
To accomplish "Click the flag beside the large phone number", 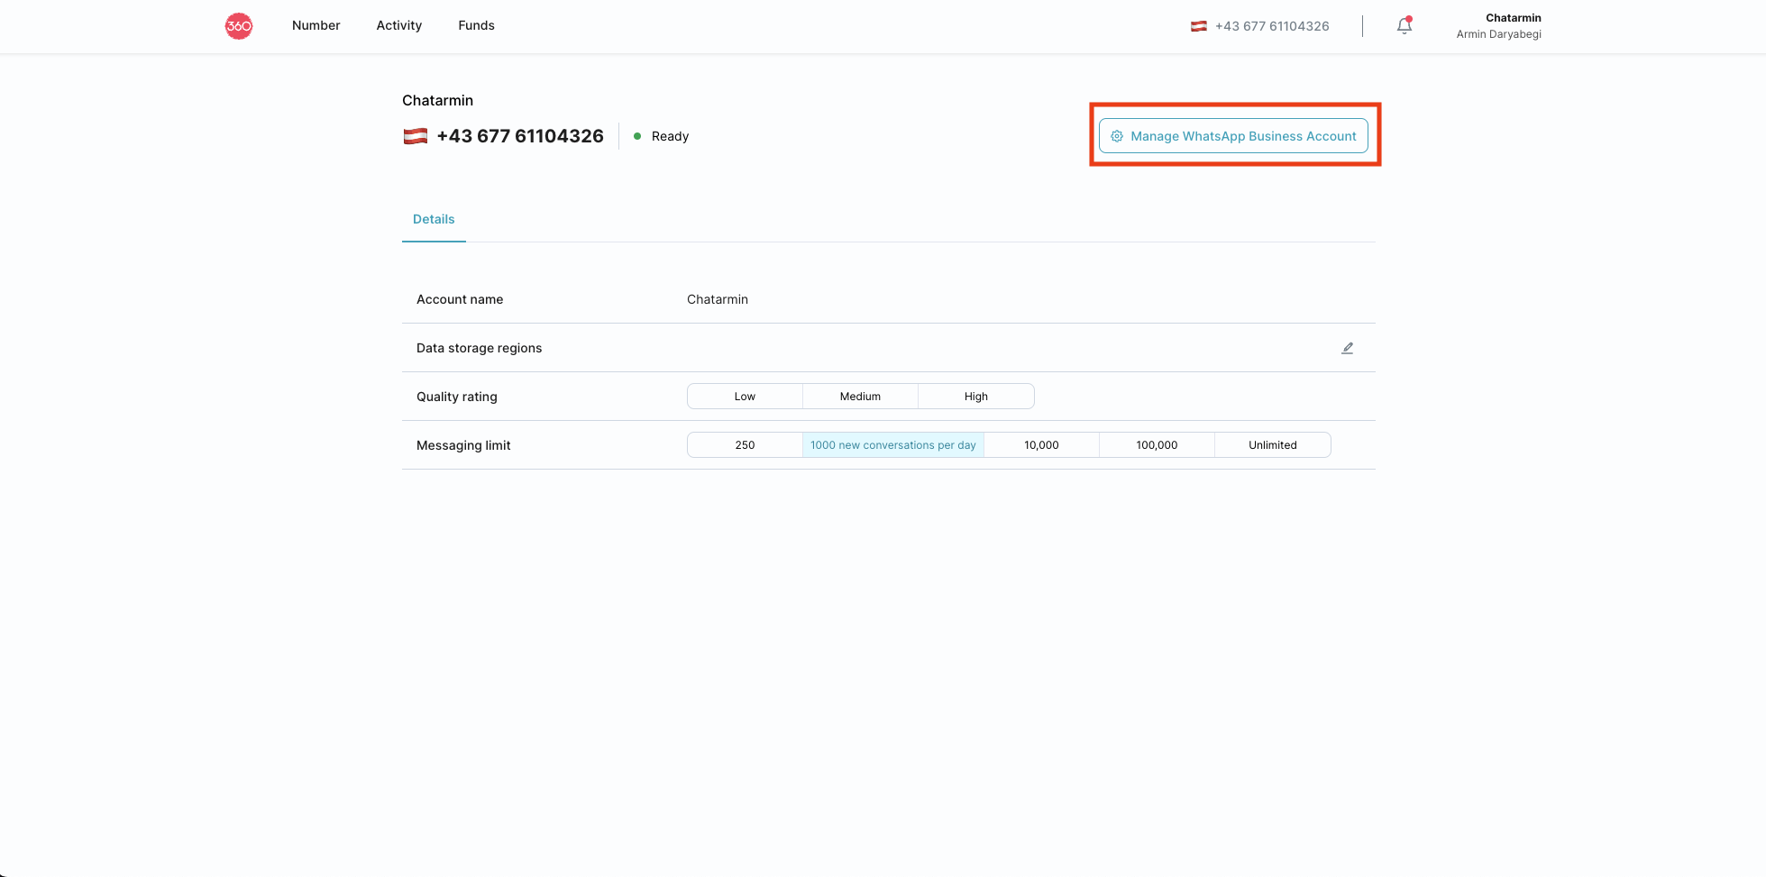I will tap(416, 136).
